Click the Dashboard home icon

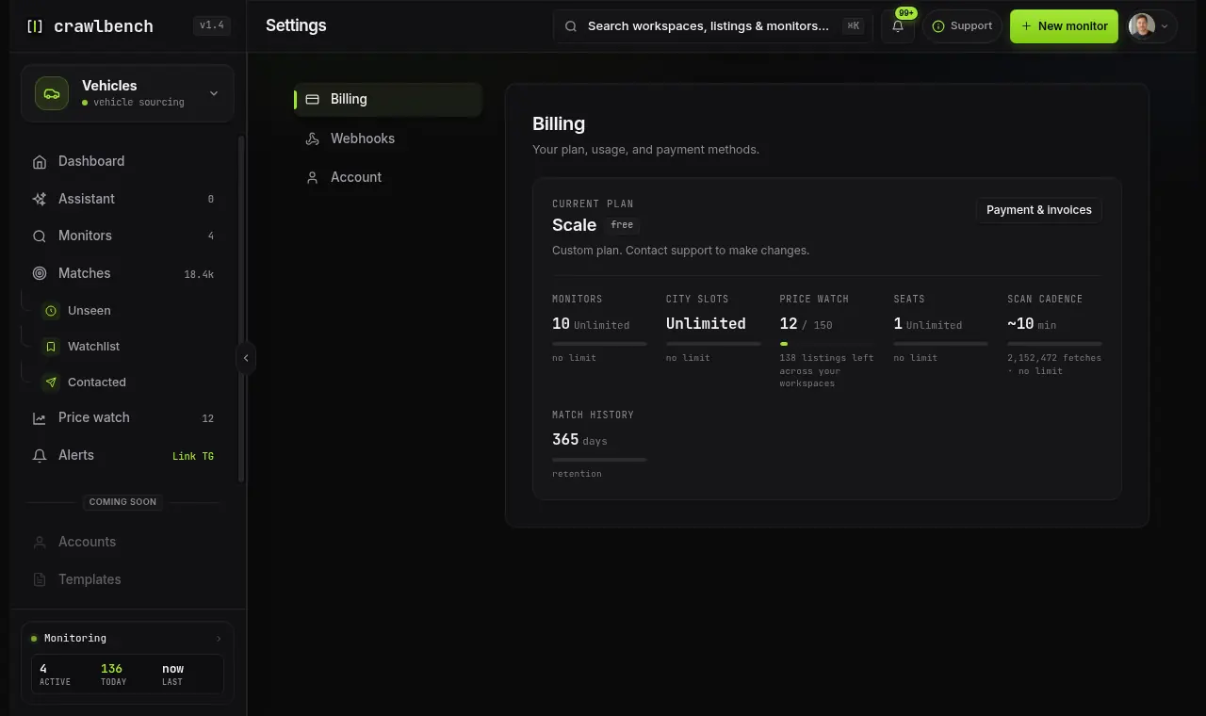tap(40, 162)
